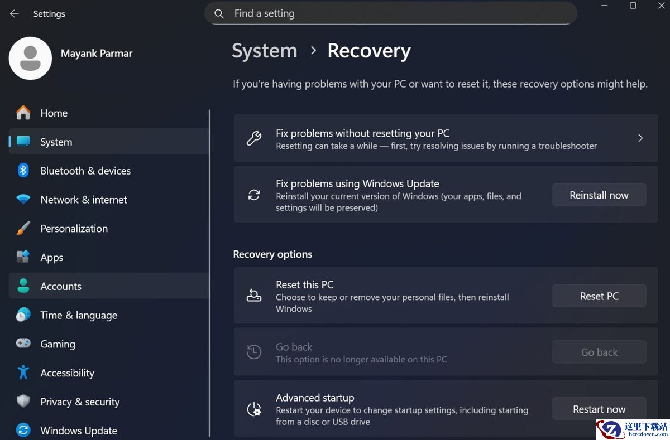Click the Mayank Parmar account name
This screenshot has height=440, width=670.
tap(97, 54)
